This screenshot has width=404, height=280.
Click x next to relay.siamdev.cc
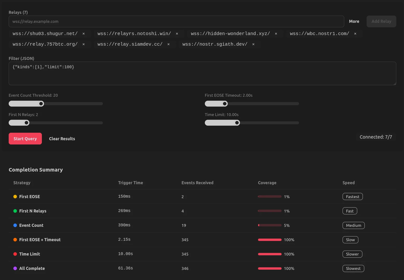tap(168, 44)
